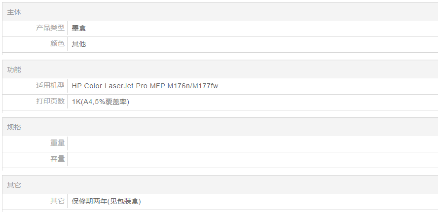Click the (见包装盒) note text
This screenshot has height=212, width=441.
[125, 201]
